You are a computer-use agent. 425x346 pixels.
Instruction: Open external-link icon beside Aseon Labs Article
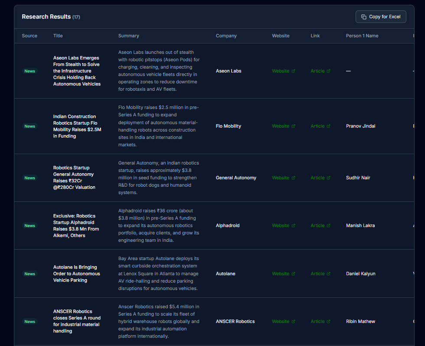[x=328, y=71]
